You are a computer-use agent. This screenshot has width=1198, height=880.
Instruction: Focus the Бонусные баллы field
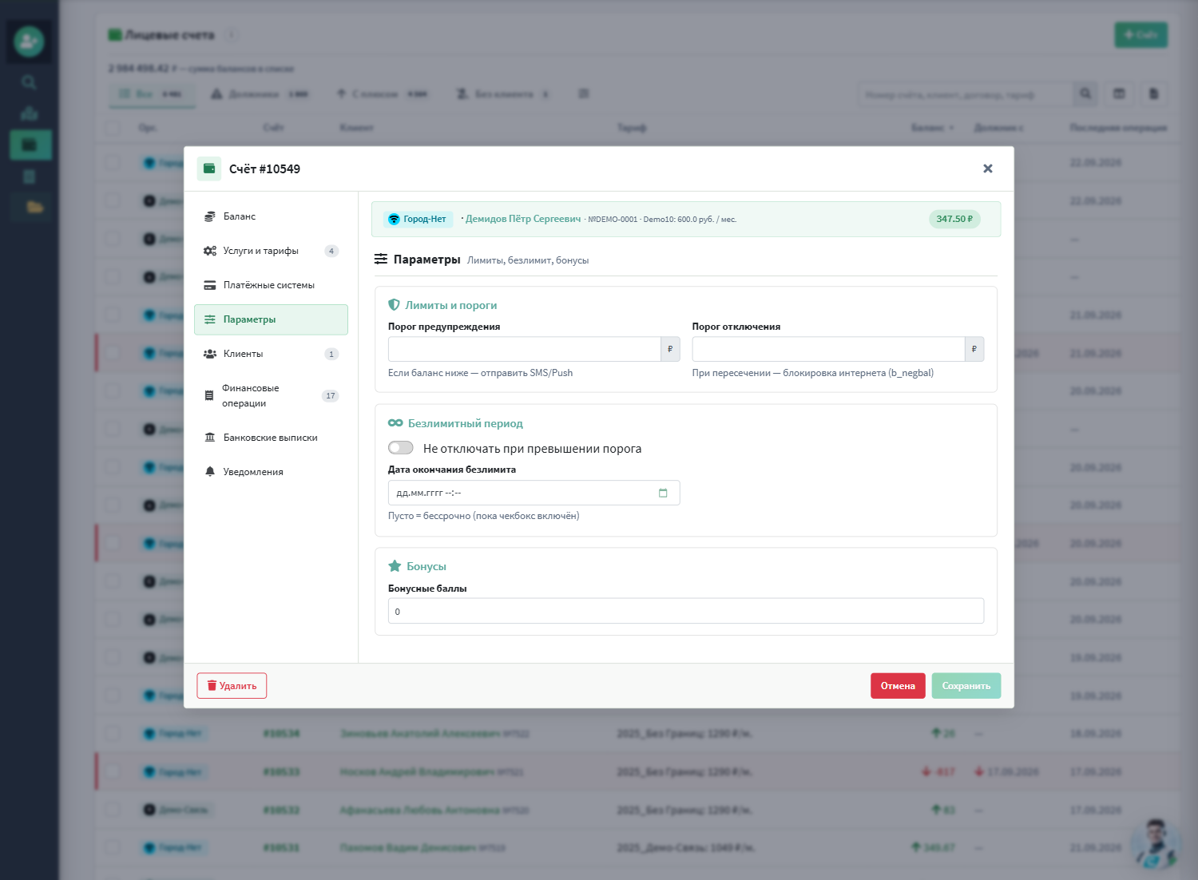686,611
